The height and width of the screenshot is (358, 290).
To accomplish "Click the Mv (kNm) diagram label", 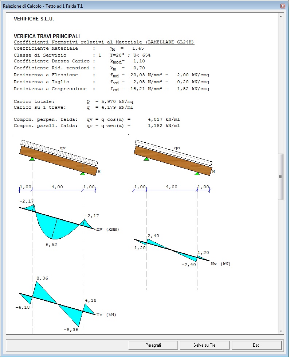I will tap(107, 229).
